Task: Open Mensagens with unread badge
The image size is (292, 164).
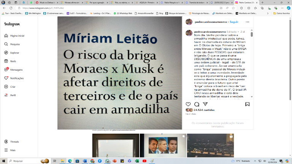Action: 16,70
